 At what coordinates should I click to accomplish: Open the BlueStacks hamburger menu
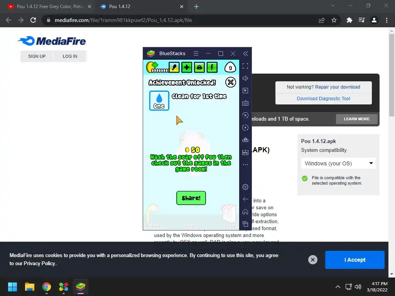(196, 53)
